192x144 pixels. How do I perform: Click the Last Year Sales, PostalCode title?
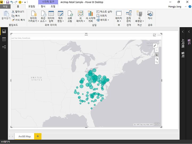pyautogui.click(x=21, y=38)
